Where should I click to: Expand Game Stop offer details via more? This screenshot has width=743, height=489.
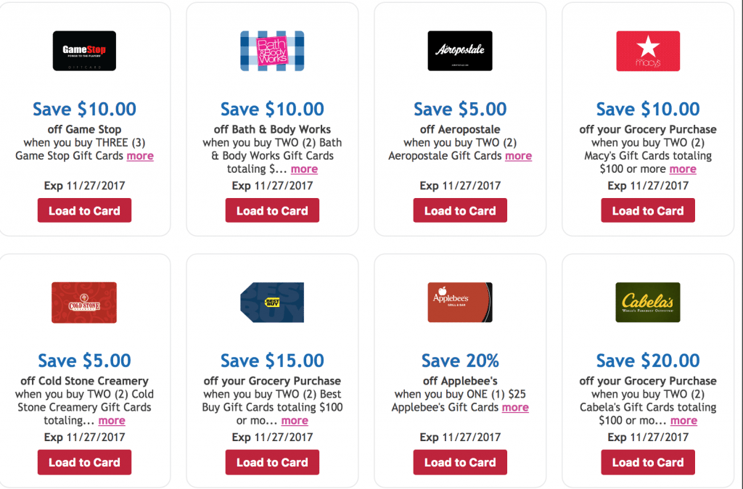coord(140,156)
